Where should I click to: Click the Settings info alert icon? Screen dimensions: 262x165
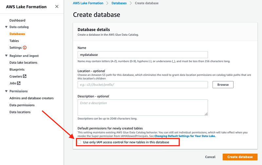pos(25,48)
